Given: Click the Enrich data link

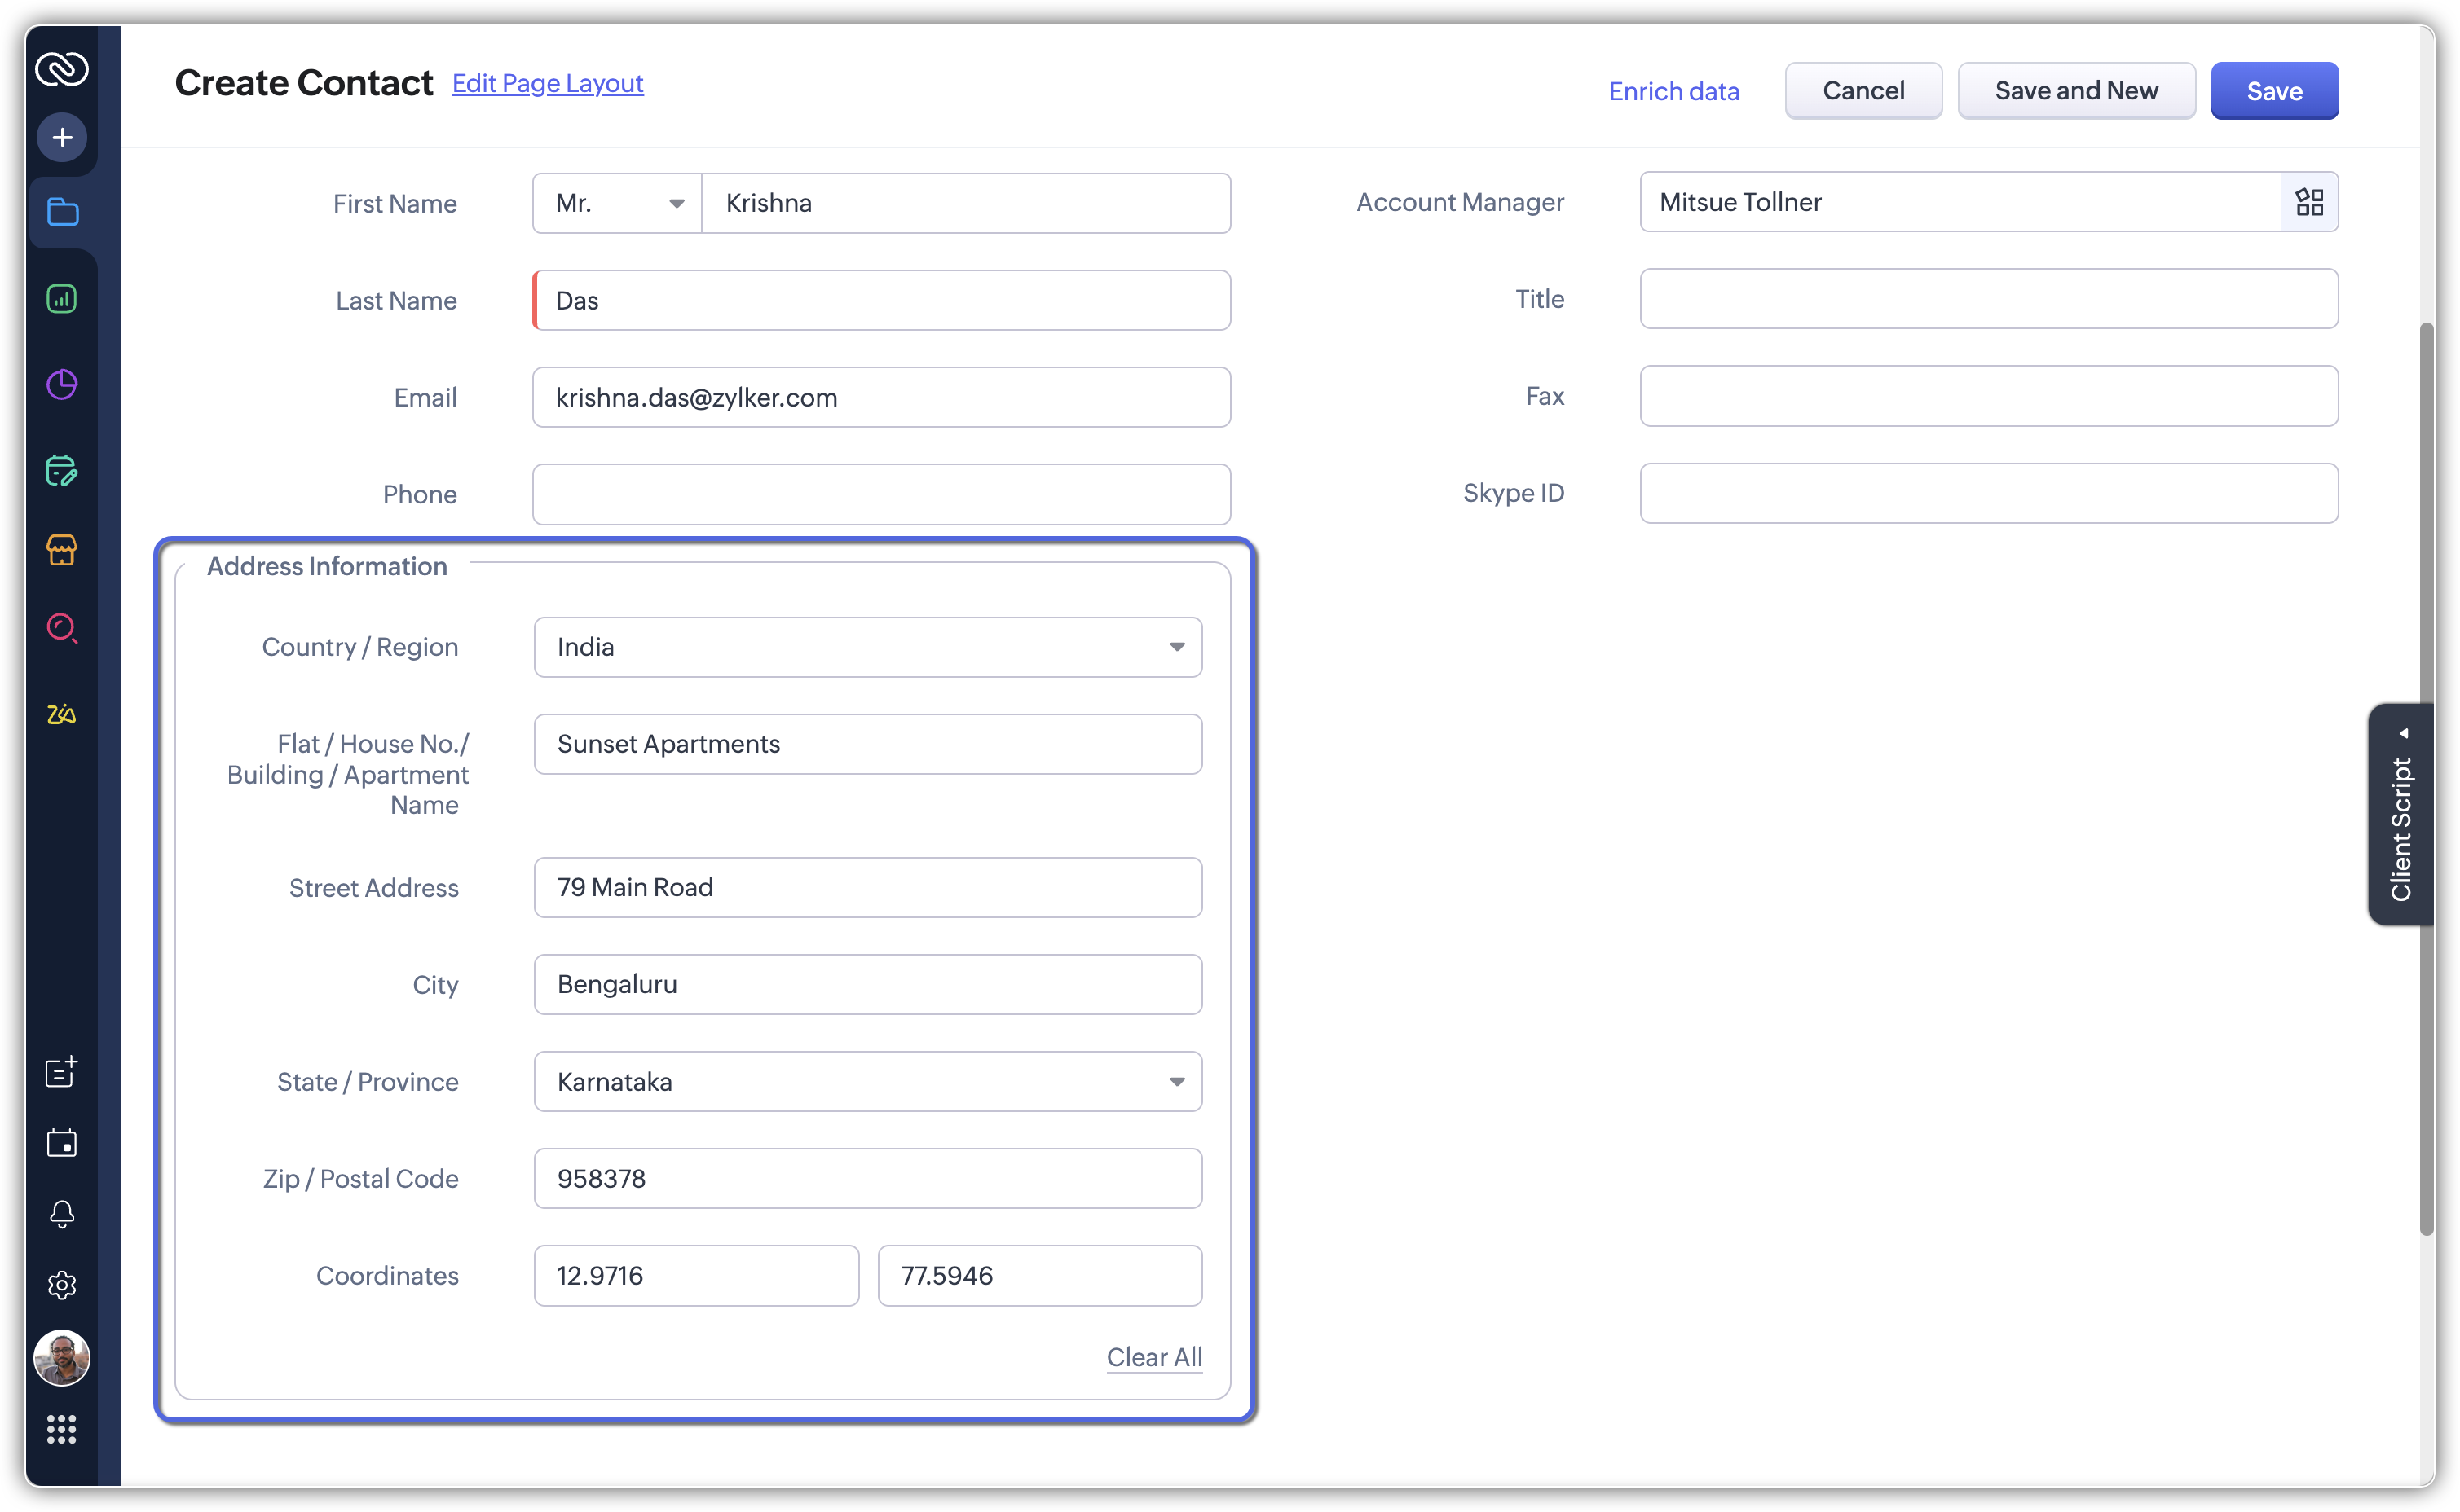Looking at the screenshot, I should click(x=1673, y=91).
